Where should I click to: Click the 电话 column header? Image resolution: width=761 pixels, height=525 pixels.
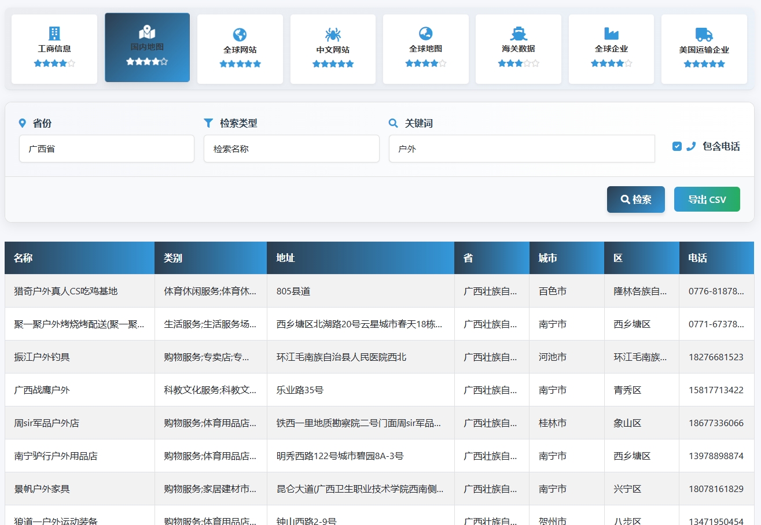pos(716,258)
